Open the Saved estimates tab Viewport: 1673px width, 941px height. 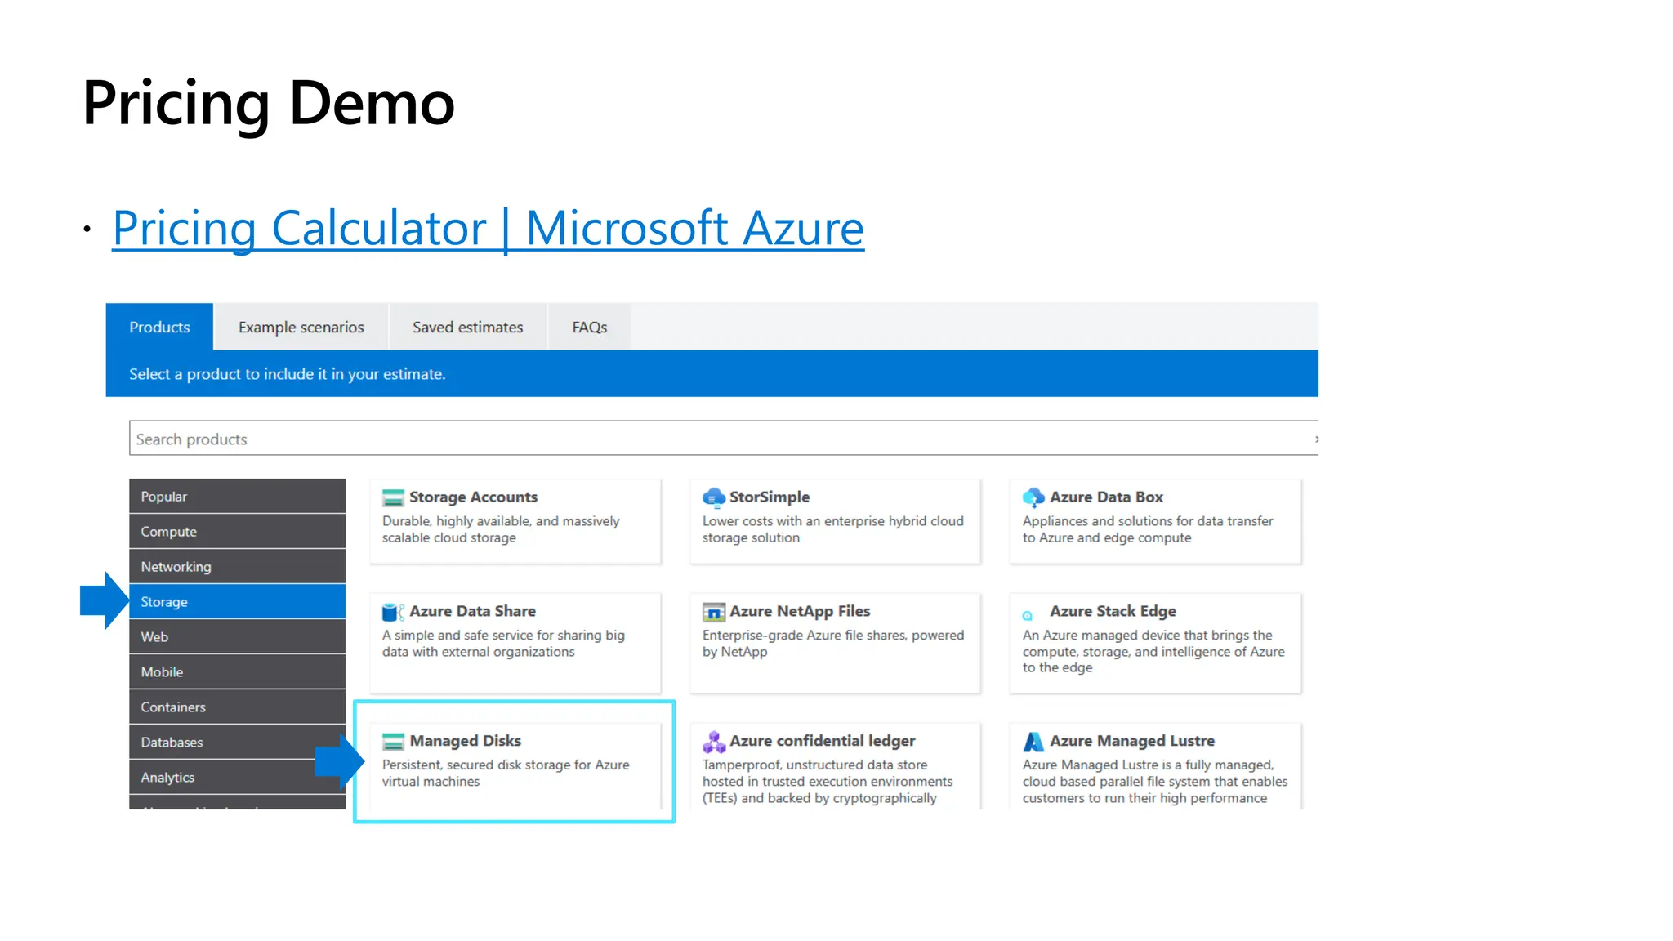pyautogui.click(x=467, y=327)
